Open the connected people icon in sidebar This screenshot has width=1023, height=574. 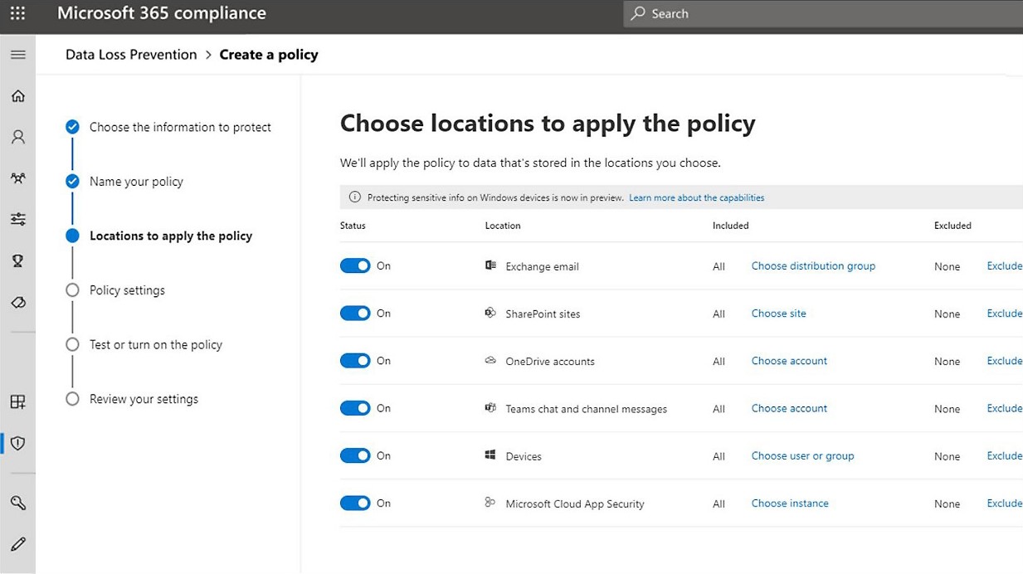(17, 178)
